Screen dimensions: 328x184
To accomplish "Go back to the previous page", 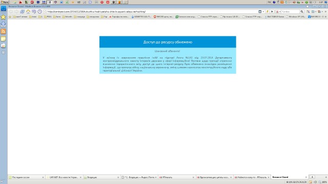I will pos(11,12).
